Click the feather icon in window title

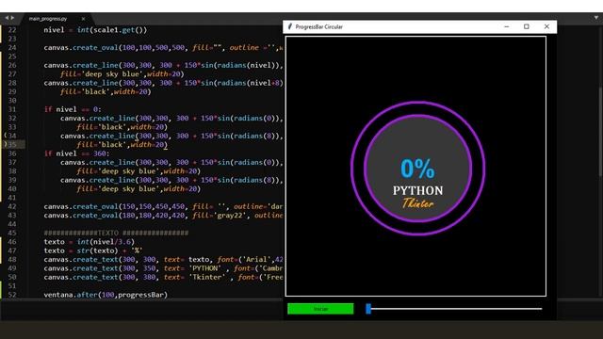pos(290,26)
